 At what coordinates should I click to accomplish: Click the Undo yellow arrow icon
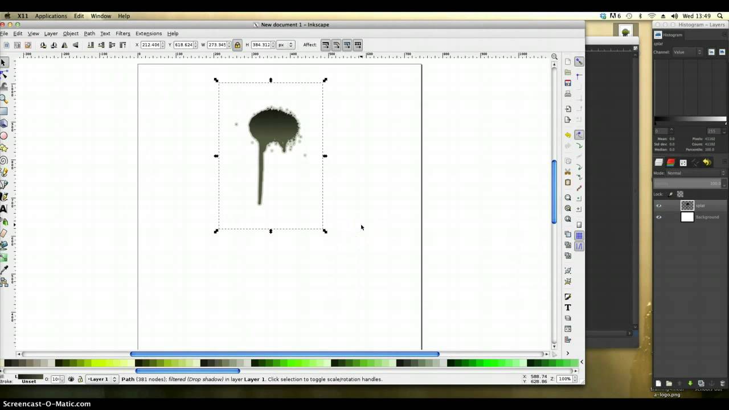568,135
